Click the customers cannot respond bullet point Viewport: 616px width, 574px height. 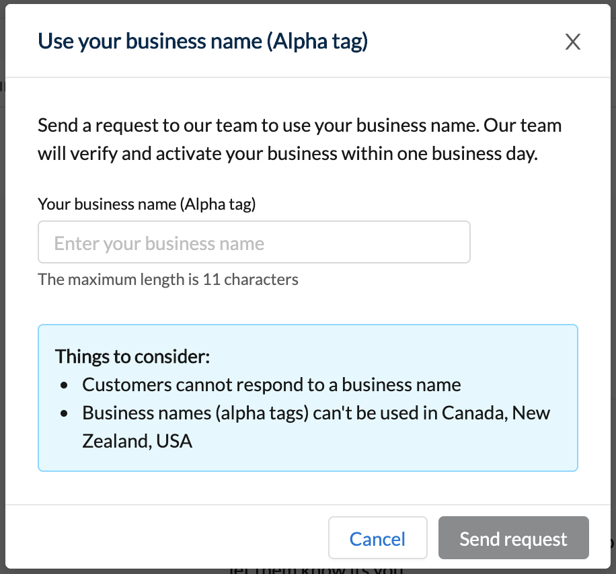tap(270, 384)
